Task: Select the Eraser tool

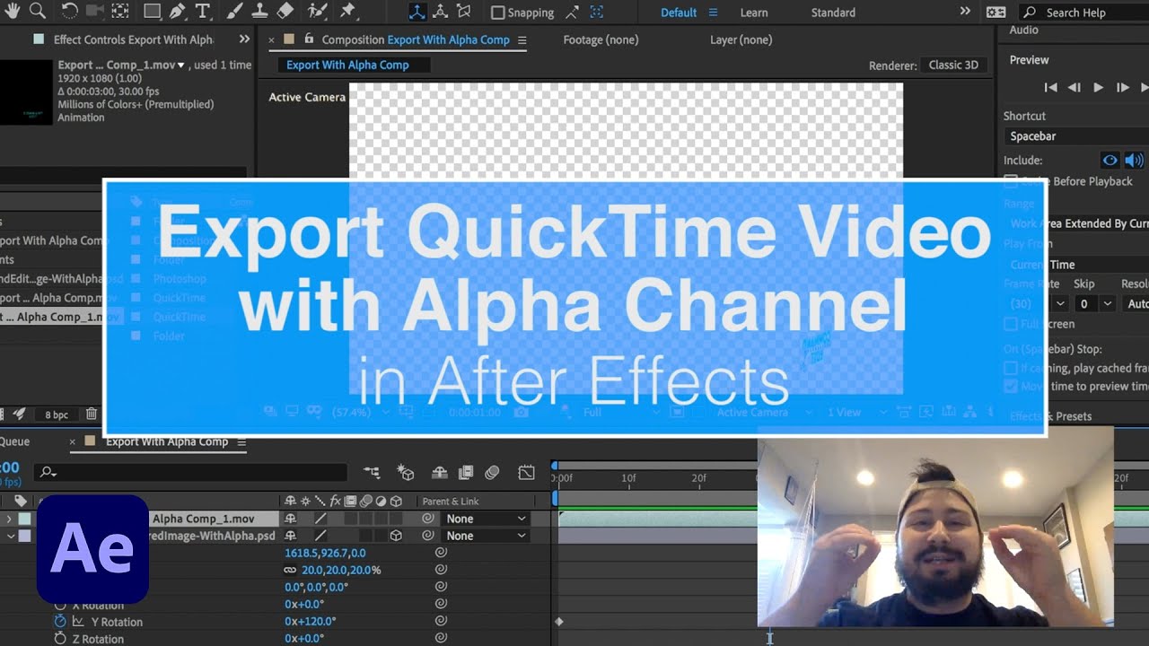Action: tap(285, 12)
